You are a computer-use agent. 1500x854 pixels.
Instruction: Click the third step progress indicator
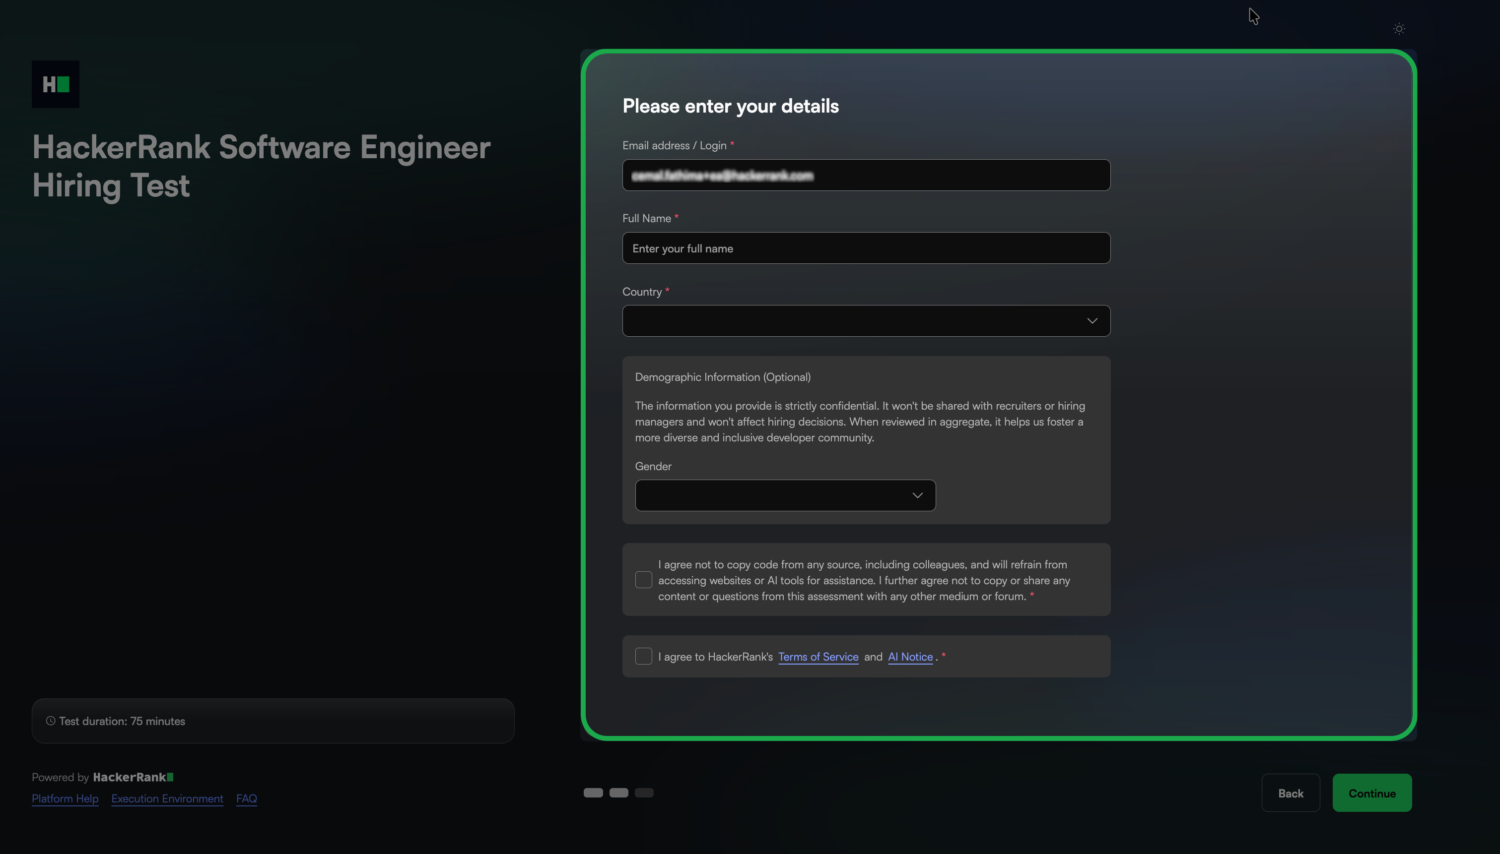pos(644,793)
